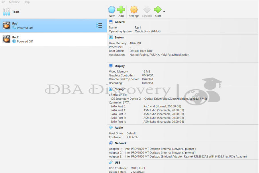Click the Name value Rac1 in General
Image resolution: width=259 pixels, height=173 pixels.
(x=138, y=27)
